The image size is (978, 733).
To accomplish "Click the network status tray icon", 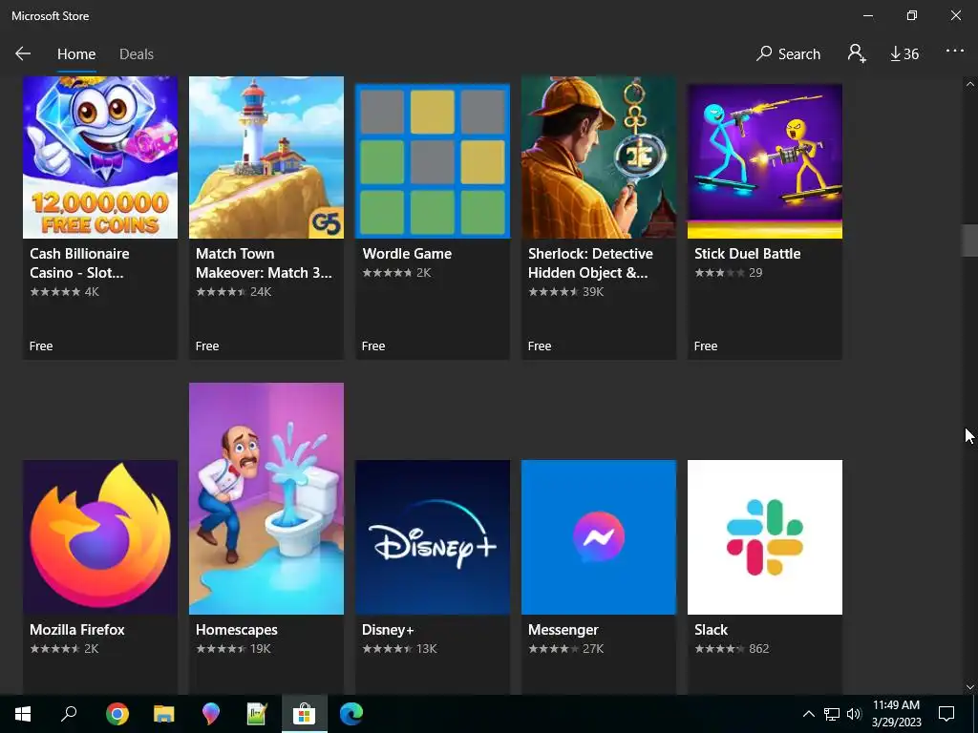I will pos(832,714).
